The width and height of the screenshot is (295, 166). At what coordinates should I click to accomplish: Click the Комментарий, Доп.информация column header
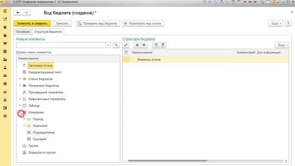[x=261, y=52]
